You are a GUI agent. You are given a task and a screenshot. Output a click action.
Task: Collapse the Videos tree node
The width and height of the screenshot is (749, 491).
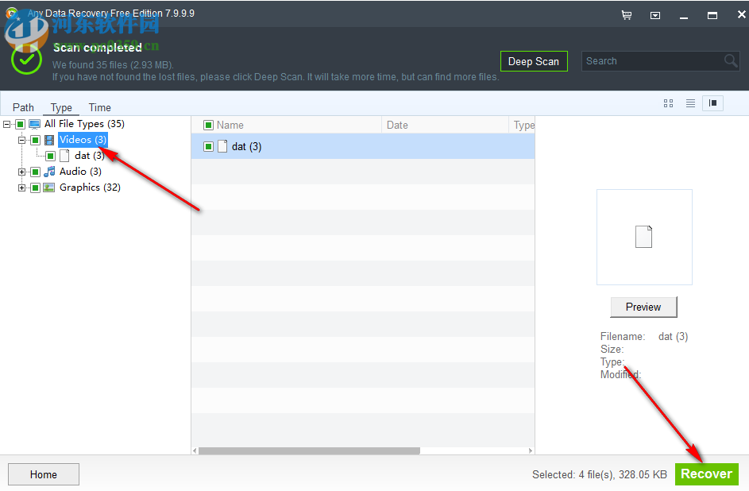22,140
